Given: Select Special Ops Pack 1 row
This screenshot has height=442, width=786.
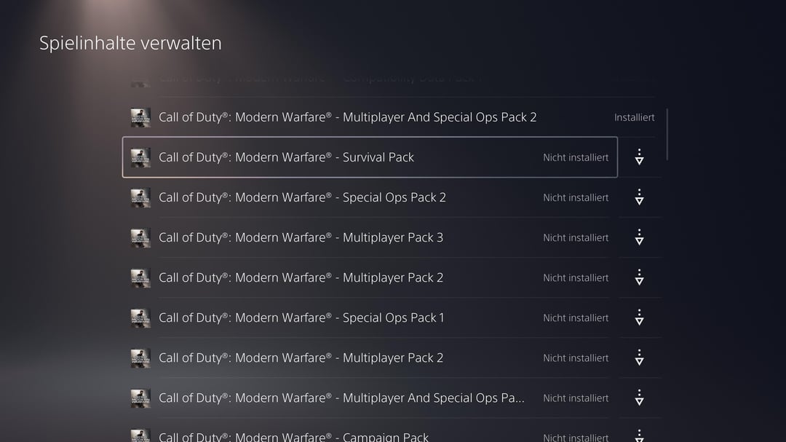Looking at the screenshot, I should coord(370,317).
